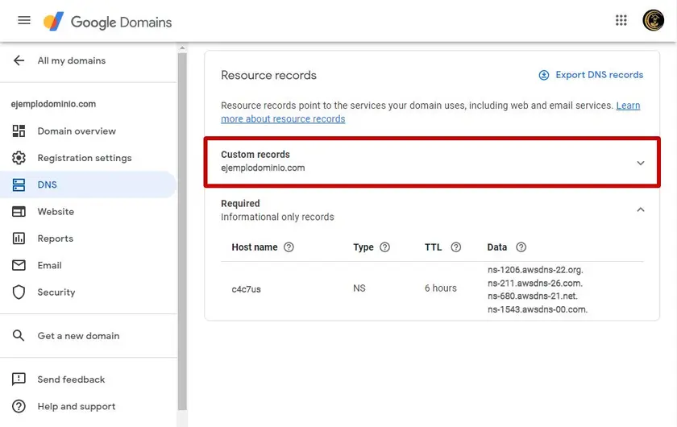Image resolution: width=677 pixels, height=427 pixels.
Task: Click the Google Domains logo
Action: coord(107,22)
